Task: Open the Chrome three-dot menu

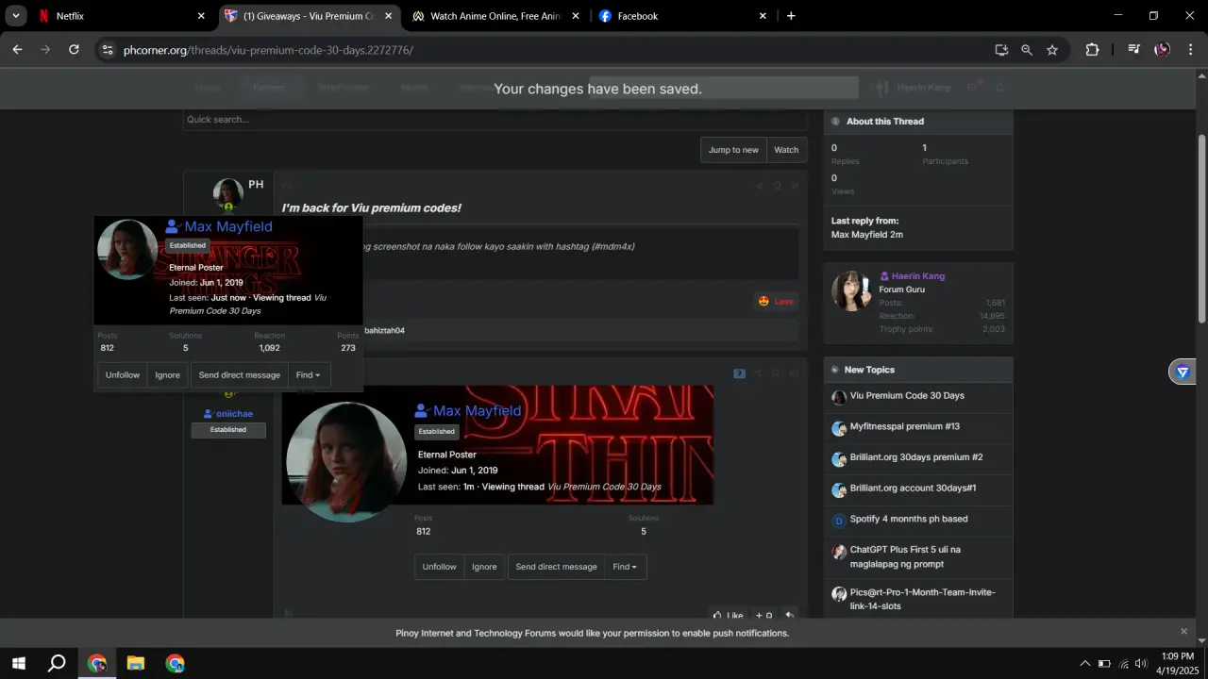Action: point(1189,50)
